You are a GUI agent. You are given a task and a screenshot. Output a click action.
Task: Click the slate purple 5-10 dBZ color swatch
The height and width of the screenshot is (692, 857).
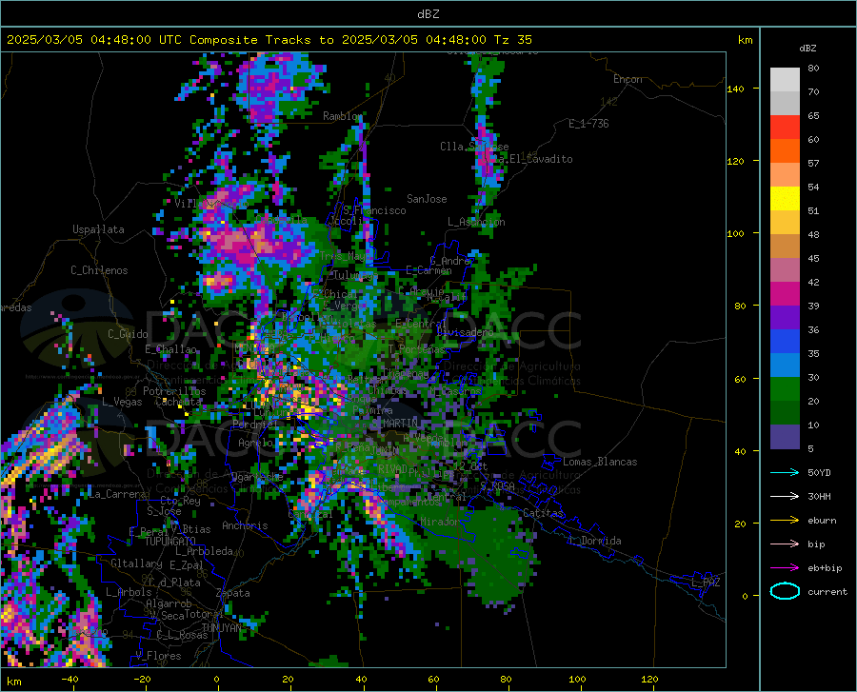pos(785,437)
